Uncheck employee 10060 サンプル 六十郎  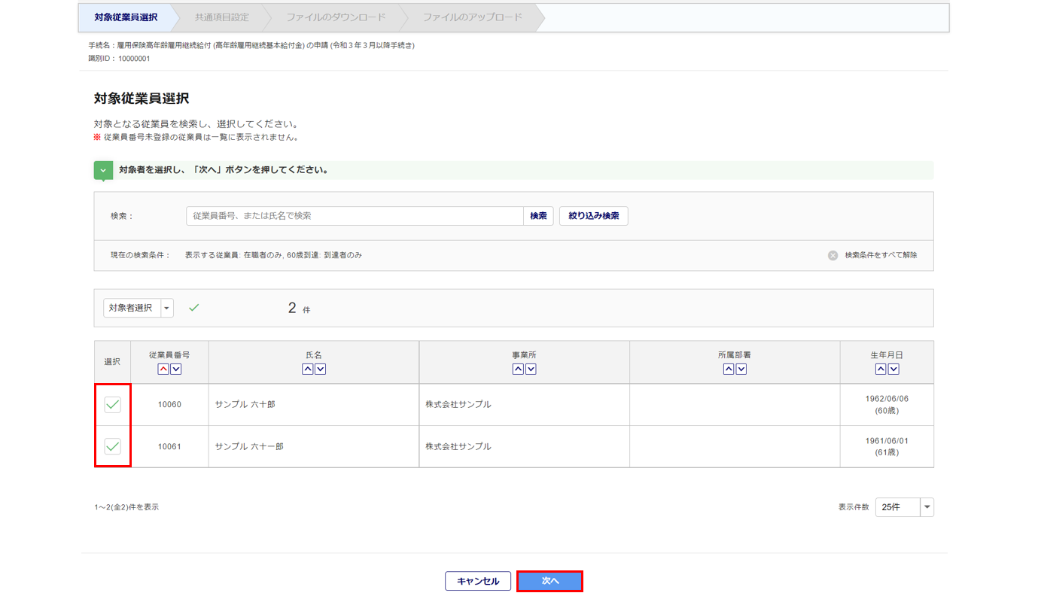(112, 405)
